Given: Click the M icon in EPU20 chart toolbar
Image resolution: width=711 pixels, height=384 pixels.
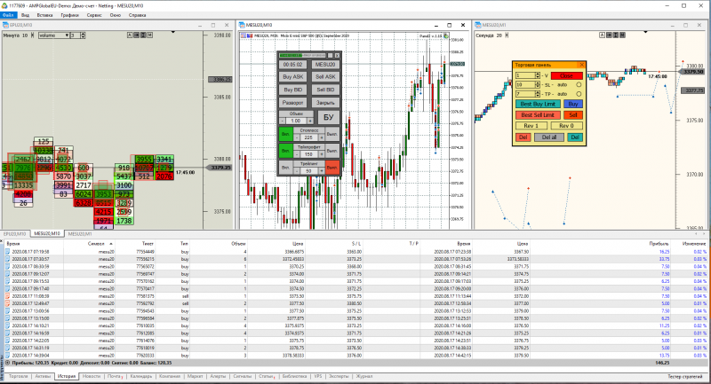Looking at the screenshot, I should 149,35.
